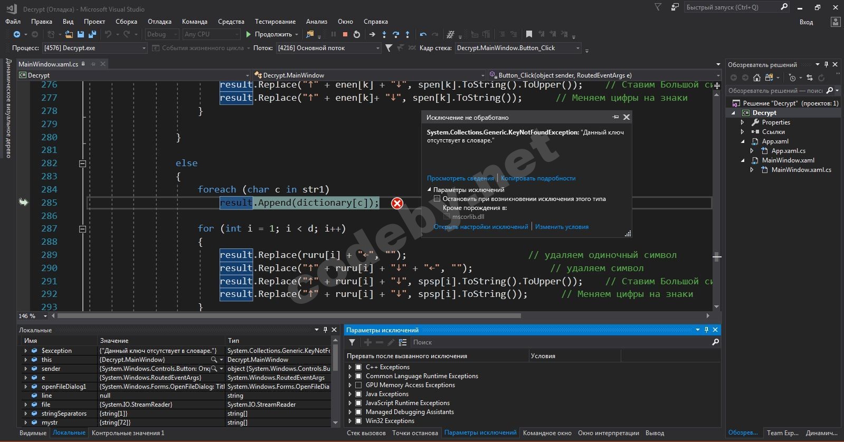Image resolution: width=844 pixels, height=442 pixels.
Task: Switch to the Стек вызовов tab
Action: point(366,433)
